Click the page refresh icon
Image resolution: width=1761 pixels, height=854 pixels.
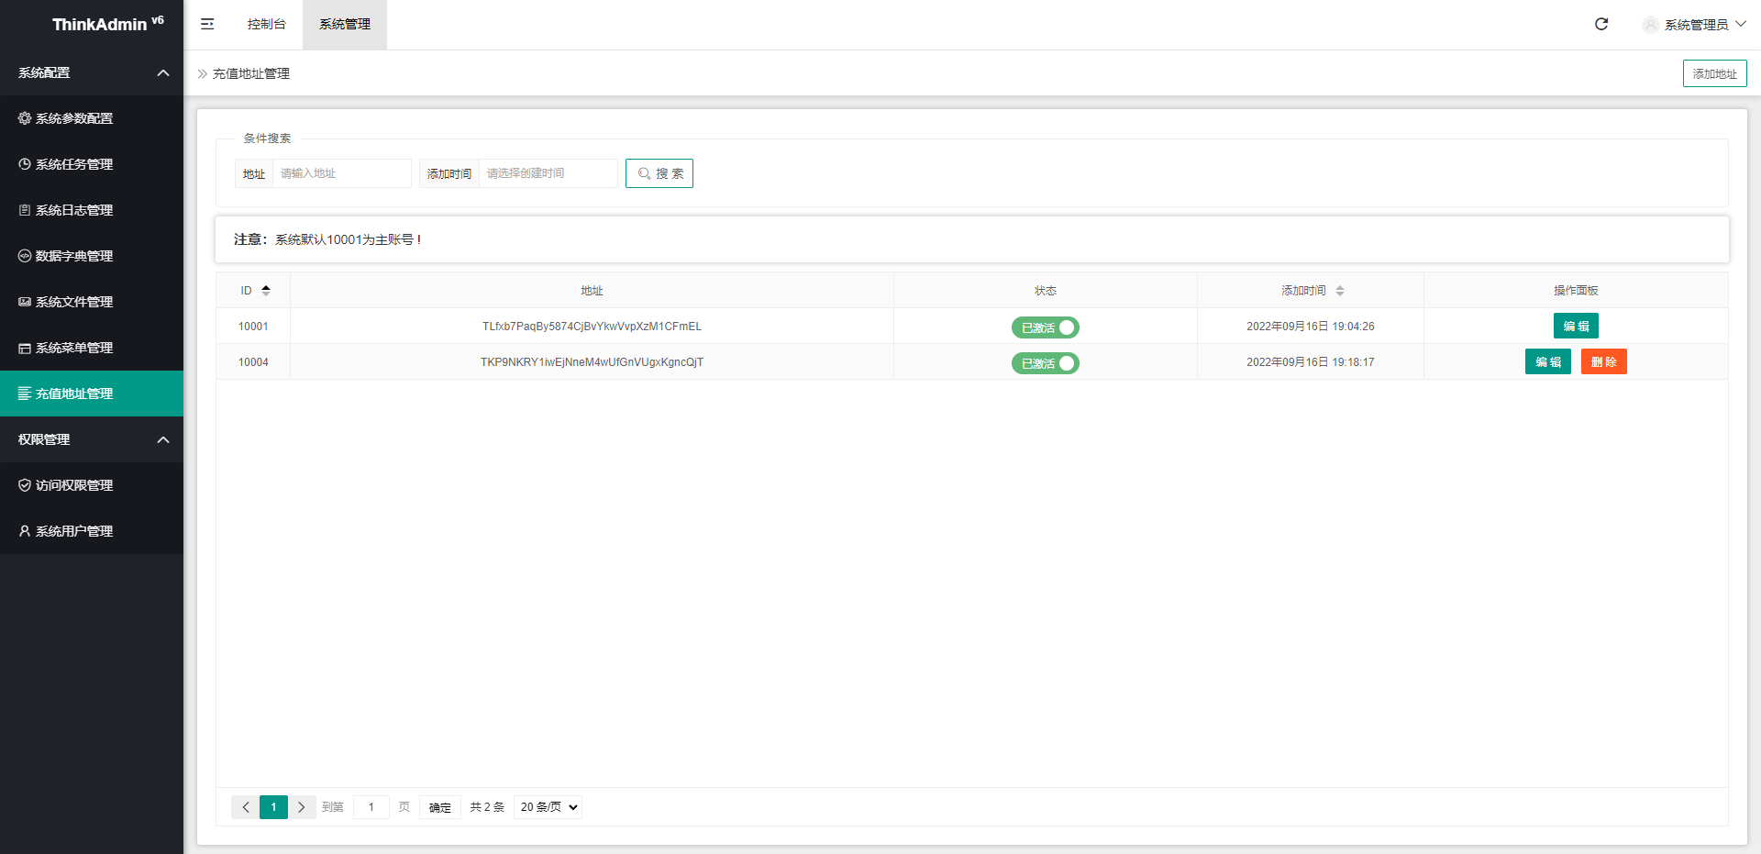(x=1600, y=24)
